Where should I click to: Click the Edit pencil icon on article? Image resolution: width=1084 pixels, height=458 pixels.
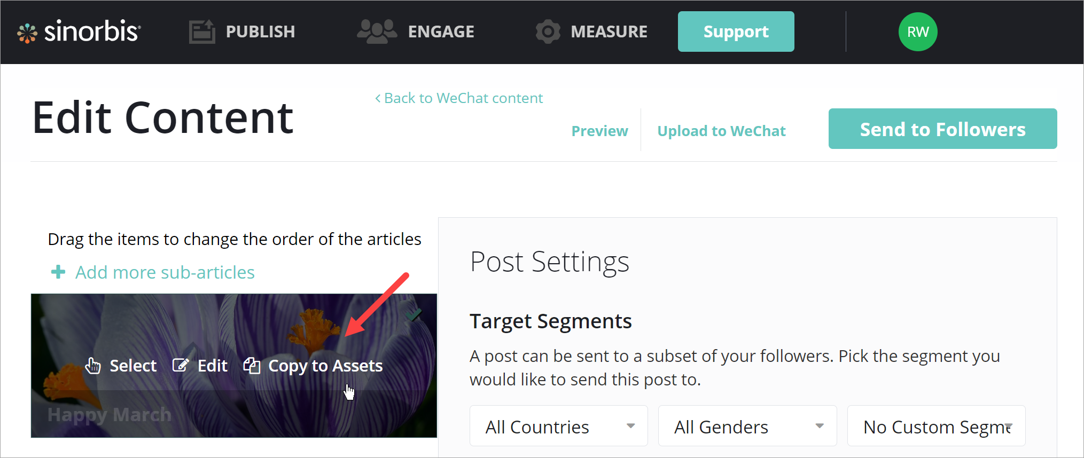[181, 366]
